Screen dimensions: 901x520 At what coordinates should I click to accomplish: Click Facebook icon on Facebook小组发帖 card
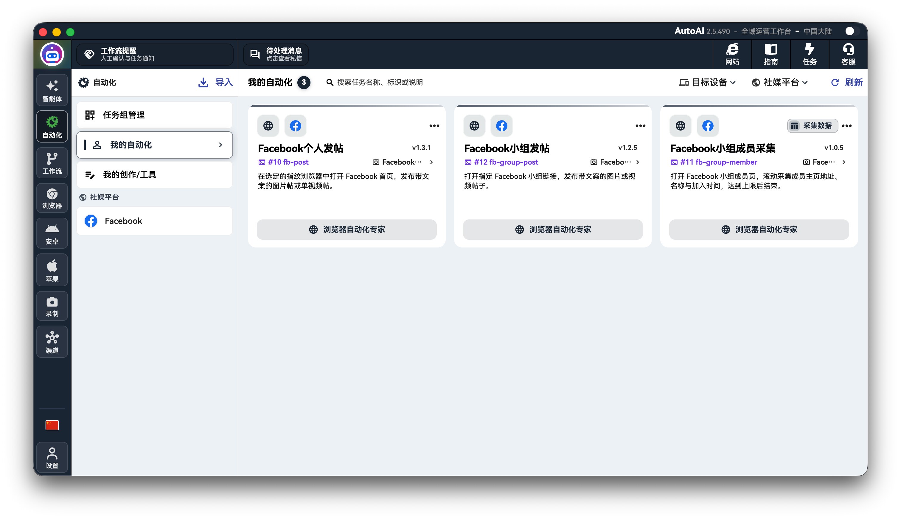(502, 126)
